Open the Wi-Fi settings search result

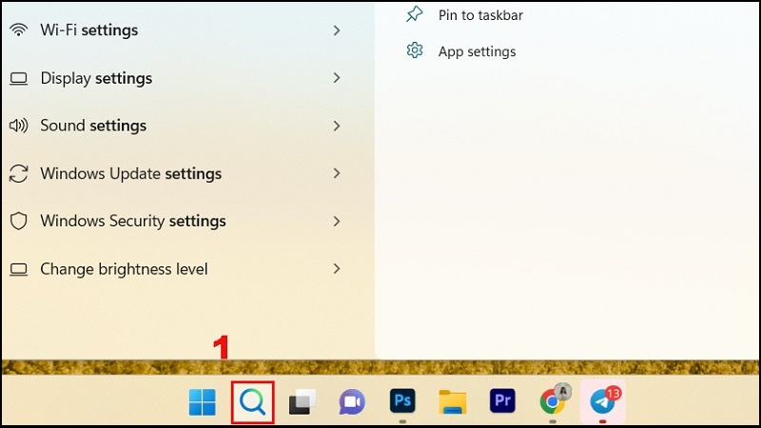coord(88,30)
